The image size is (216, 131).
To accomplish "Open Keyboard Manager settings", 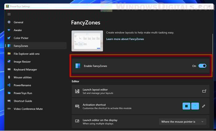I will (36, 69).
